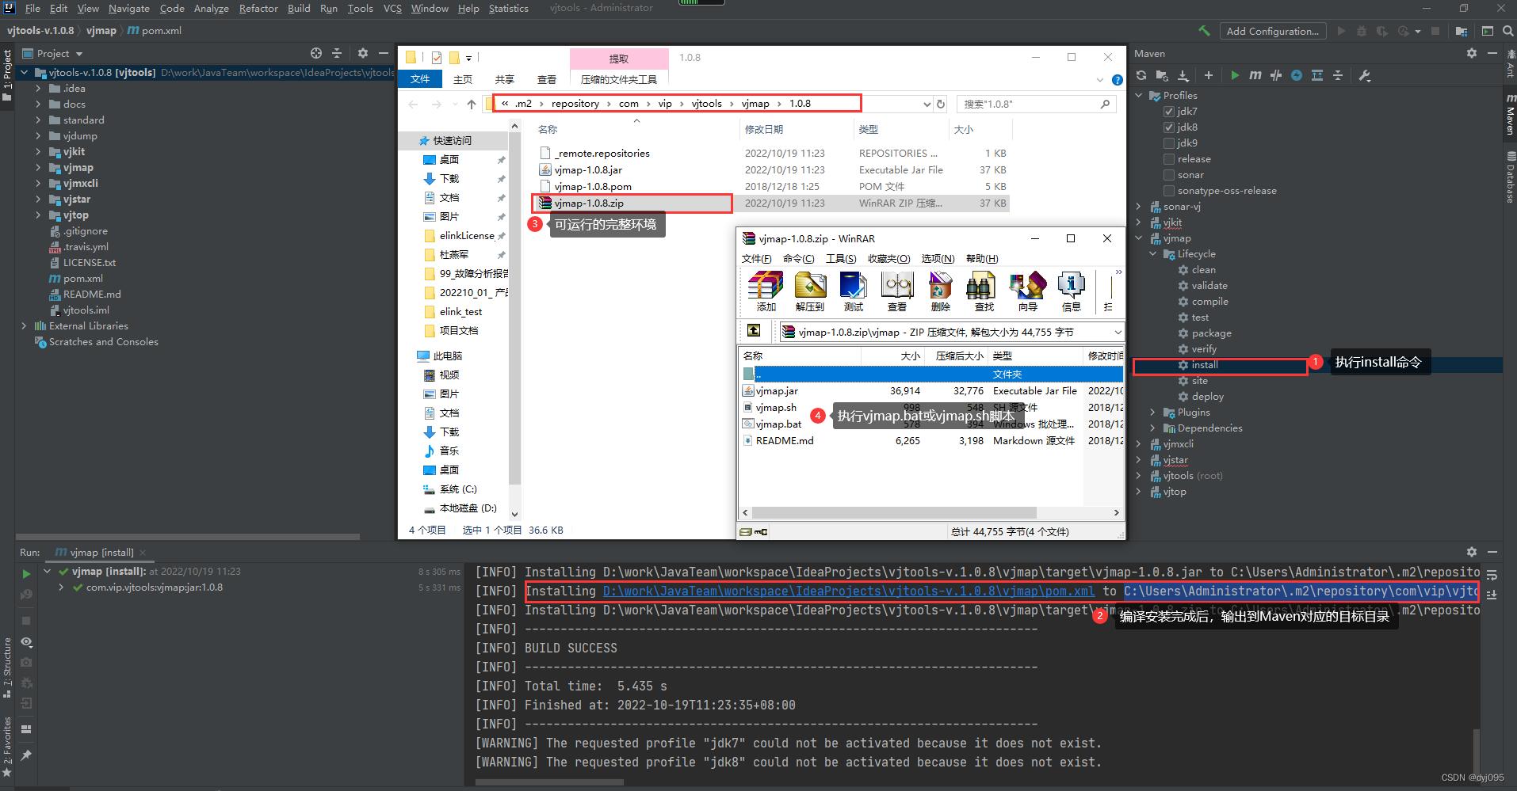Open Maven settings wrench icon
Screen dimensions: 1517x791
click(1365, 75)
